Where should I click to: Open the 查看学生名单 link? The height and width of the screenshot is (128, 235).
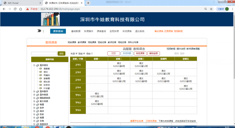tap(137, 121)
